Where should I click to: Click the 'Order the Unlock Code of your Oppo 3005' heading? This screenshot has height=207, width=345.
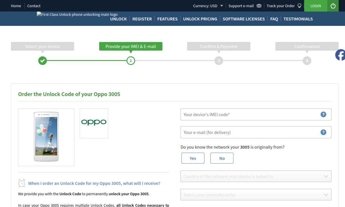click(69, 94)
